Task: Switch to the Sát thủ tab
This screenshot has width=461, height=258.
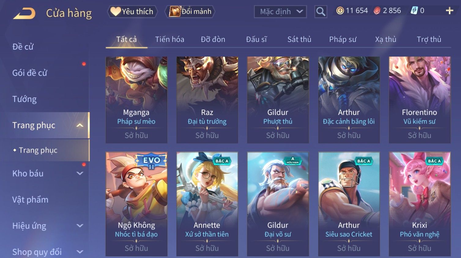Action: (299, 39)
